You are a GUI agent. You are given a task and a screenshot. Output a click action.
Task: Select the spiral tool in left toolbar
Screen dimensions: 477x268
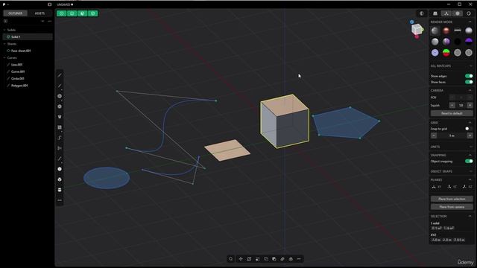pyautogui.click(x=60, y=138)
